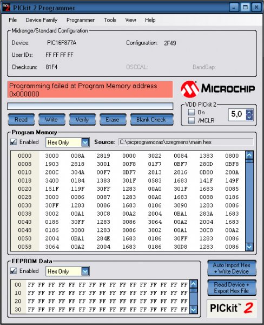Click memory cell 304A in row 0010
Screen dimensions: 264x325
click(78, 172)
